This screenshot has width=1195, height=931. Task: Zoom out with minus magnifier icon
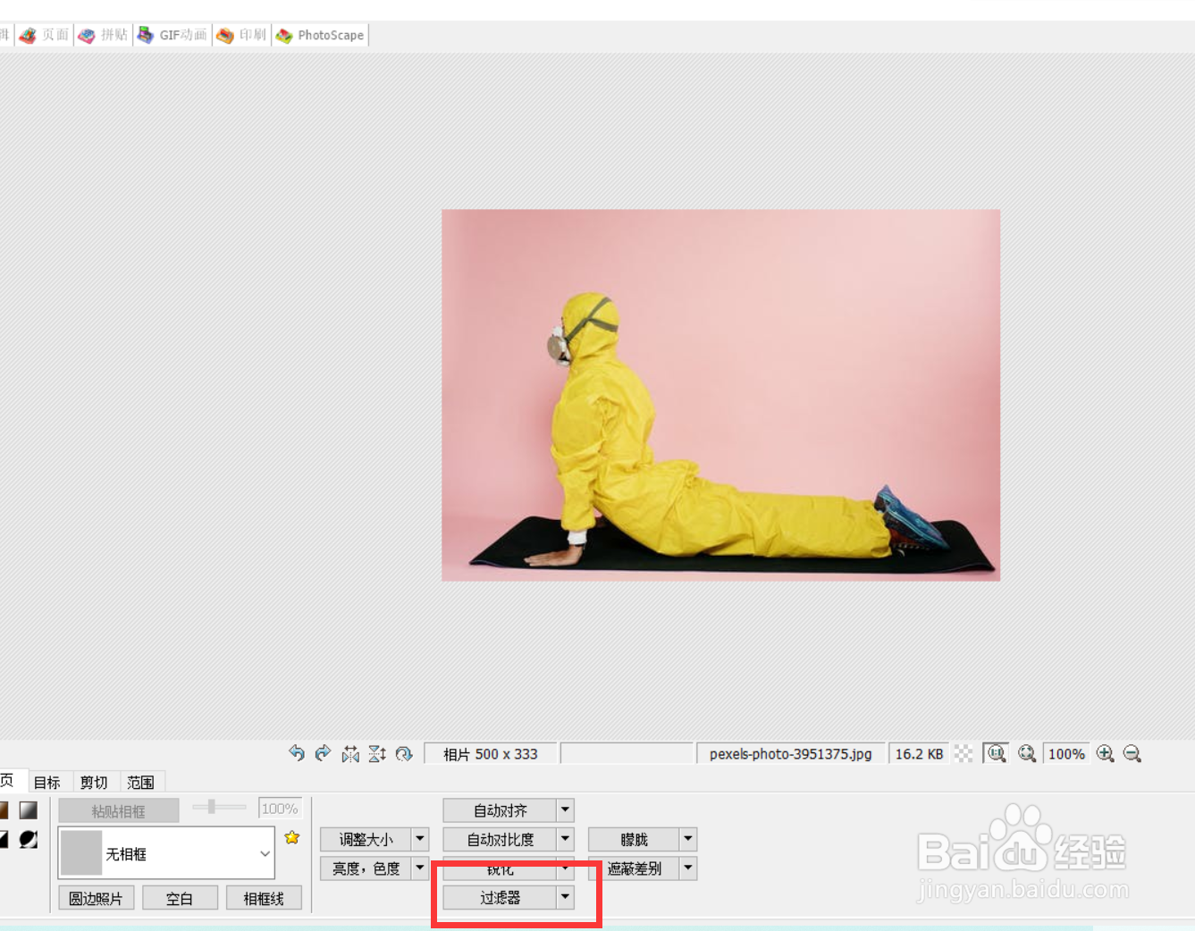[1132, 753]
